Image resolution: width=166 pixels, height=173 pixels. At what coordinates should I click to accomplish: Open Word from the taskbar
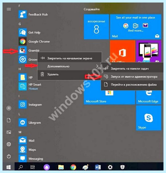point(98,167)
